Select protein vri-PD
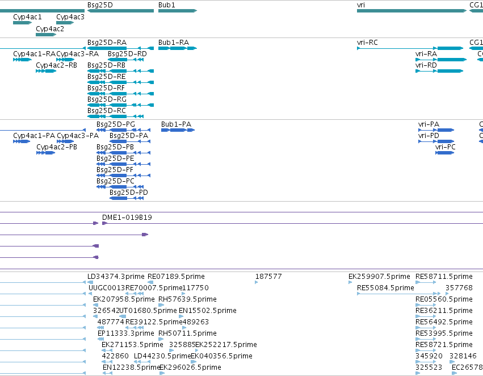The height and width of the screenshot is (376, 483). [436, 141]
